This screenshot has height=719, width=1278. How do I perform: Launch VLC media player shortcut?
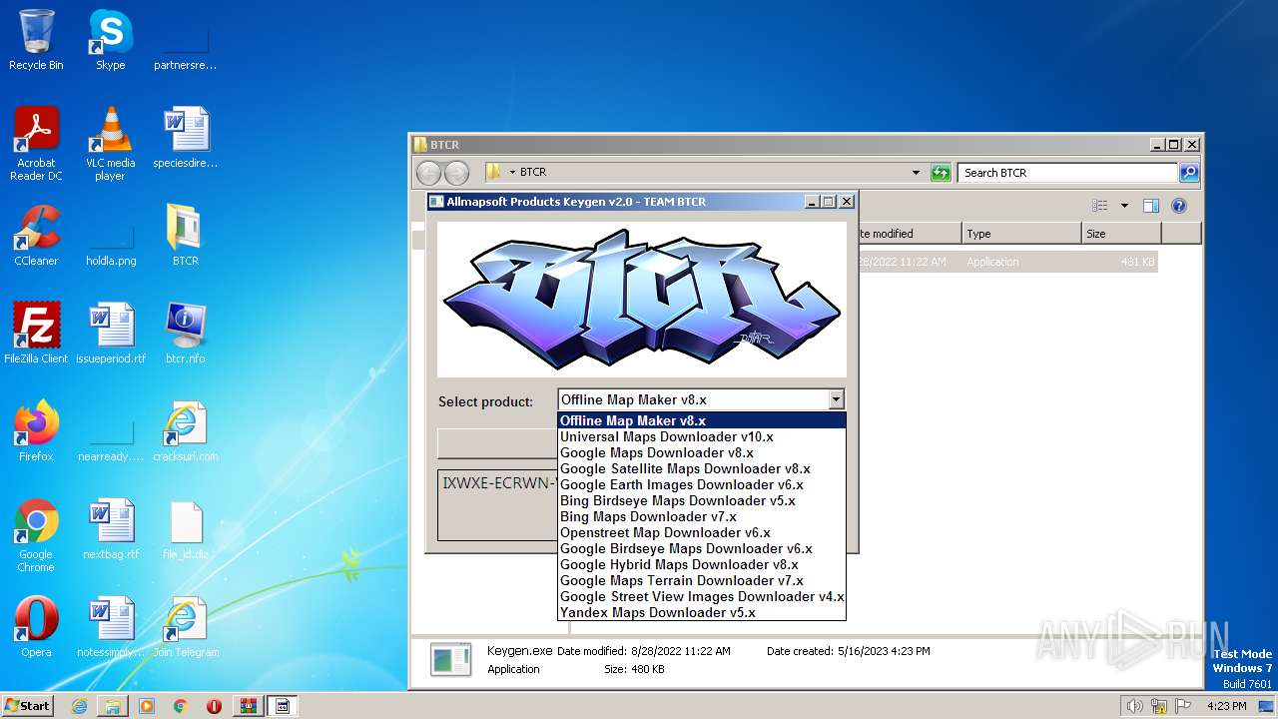click(x=110, y=144)
